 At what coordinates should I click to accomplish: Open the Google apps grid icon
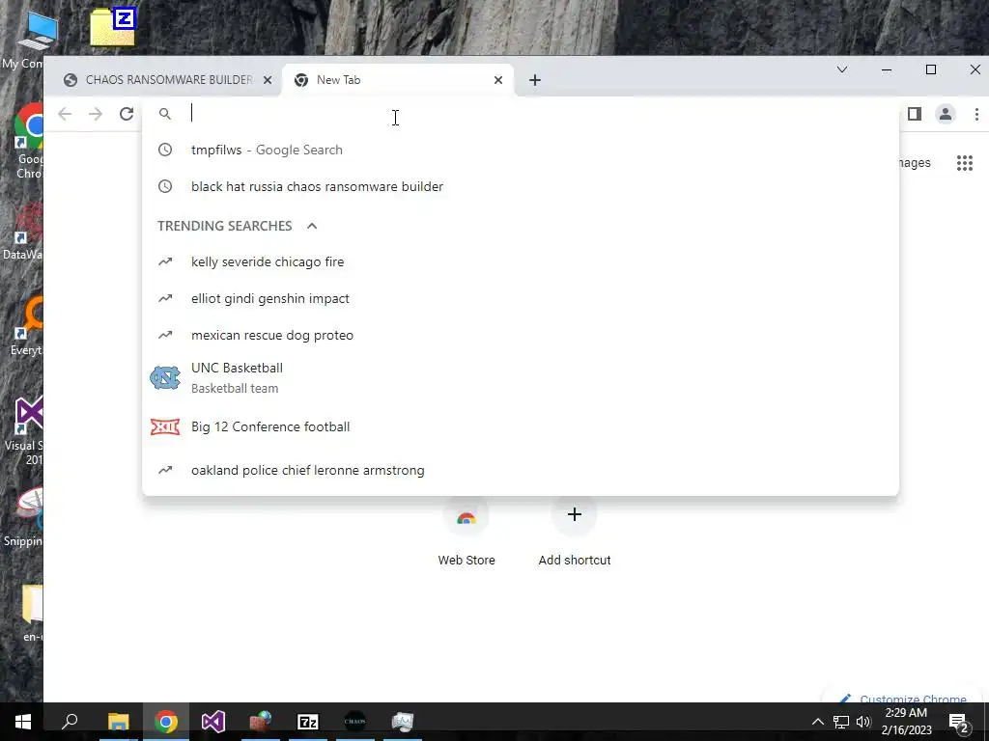click(965, 163)
